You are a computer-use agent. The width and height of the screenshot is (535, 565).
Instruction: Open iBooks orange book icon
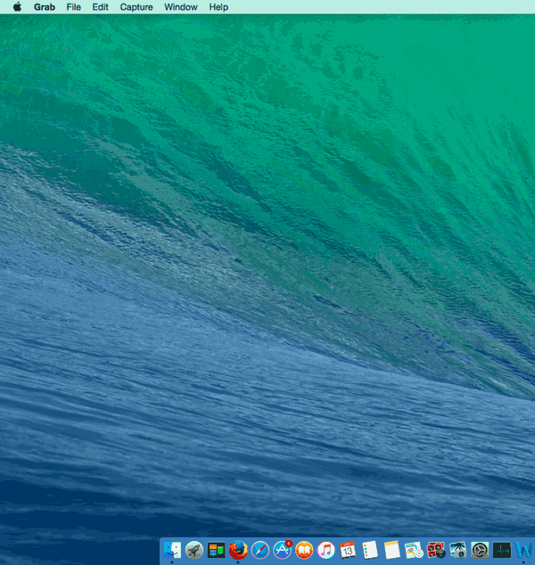pyautogui.click(x=304, y=550)
